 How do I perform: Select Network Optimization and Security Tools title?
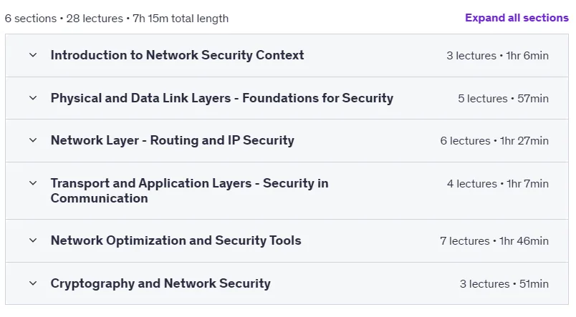click(x=176, y=240)
